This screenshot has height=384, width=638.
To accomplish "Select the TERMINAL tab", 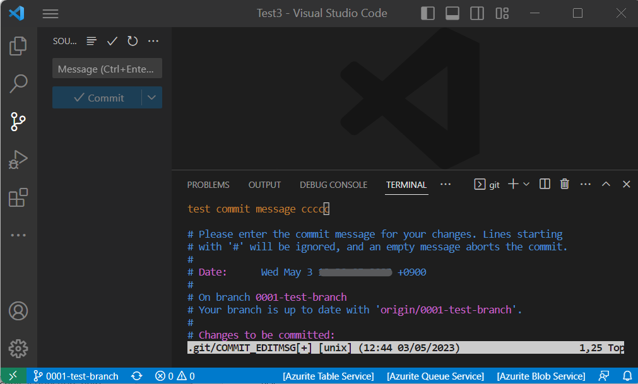I will [x=406, y=185].
